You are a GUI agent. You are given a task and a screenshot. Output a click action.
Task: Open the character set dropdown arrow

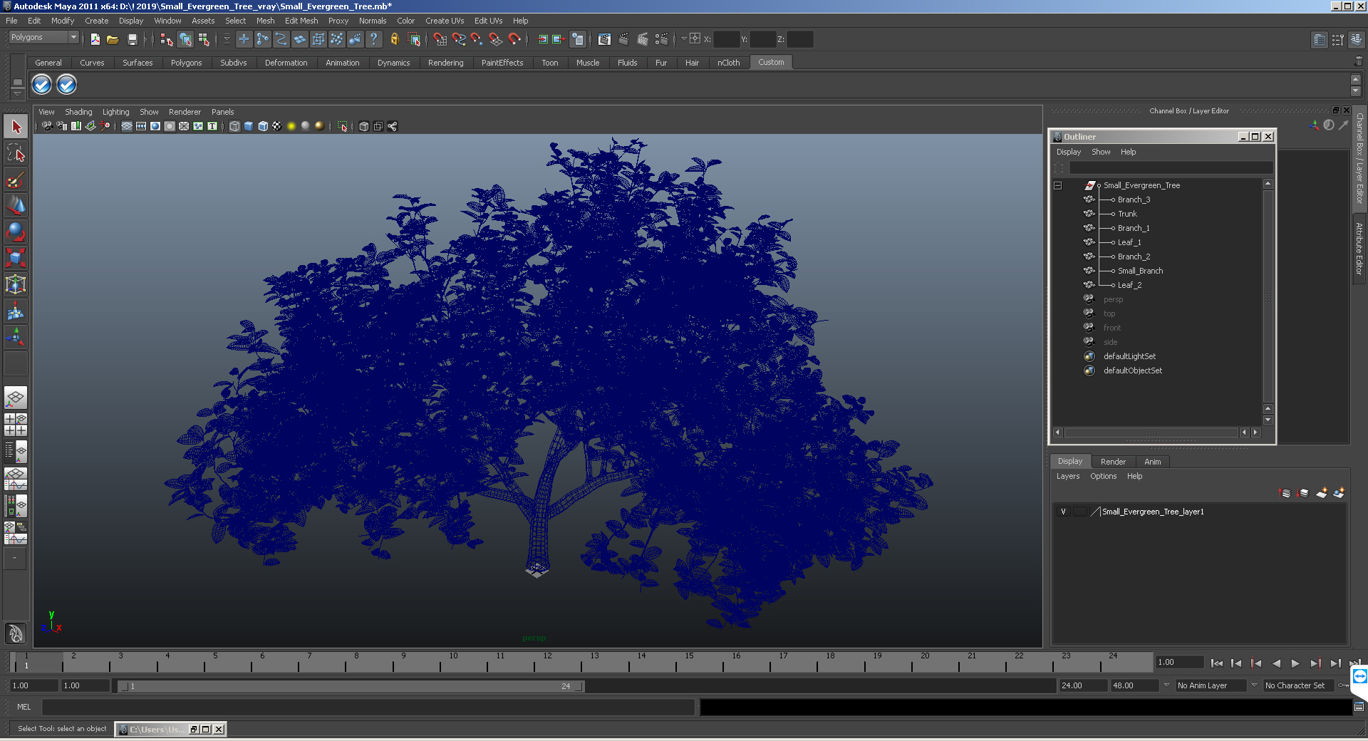[1254, 685]
